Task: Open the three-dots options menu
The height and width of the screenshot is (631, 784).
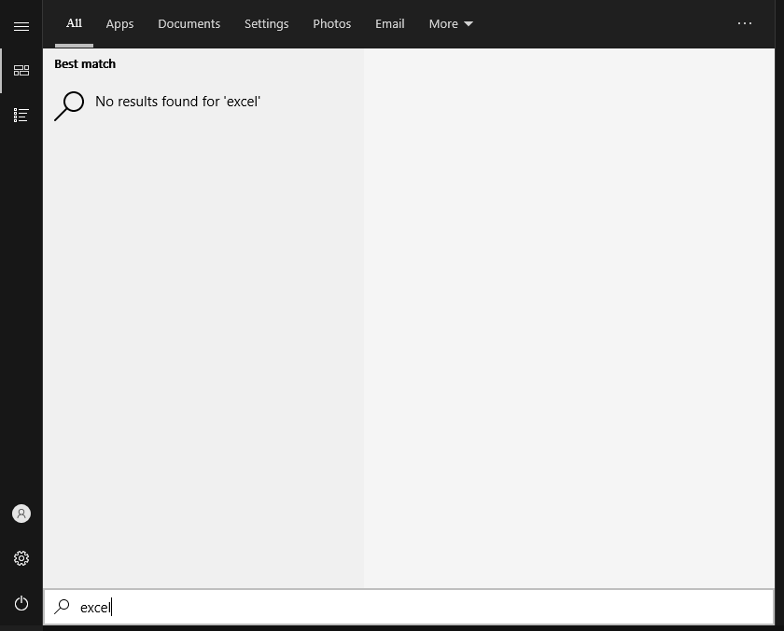Action: click(x=745, y=23)
